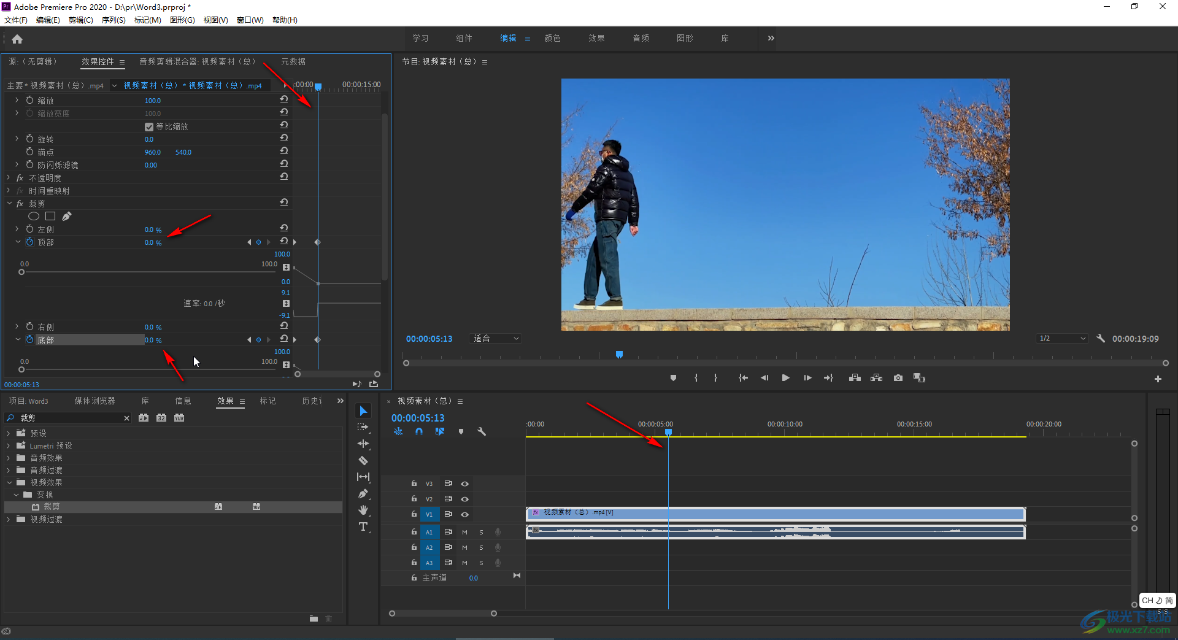Reset the 裁剪 effect
1178x640 pixels.
284,202
